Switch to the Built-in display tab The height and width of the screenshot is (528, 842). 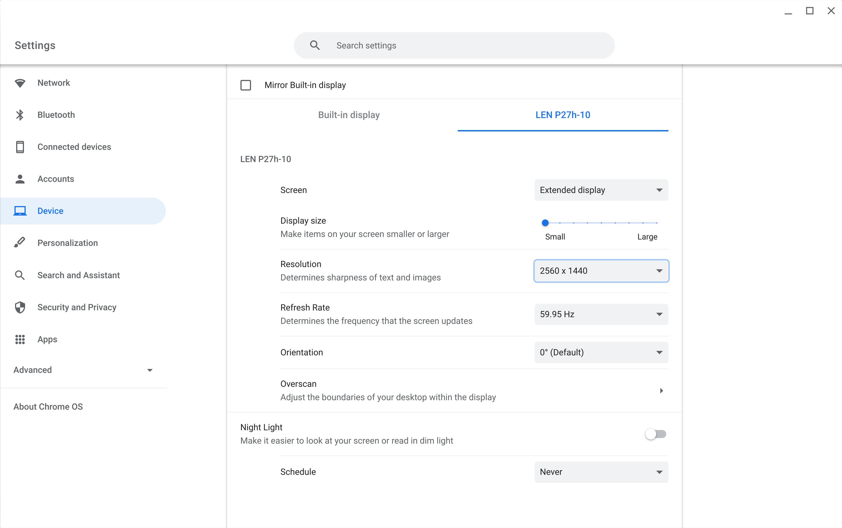pos(349,115)
